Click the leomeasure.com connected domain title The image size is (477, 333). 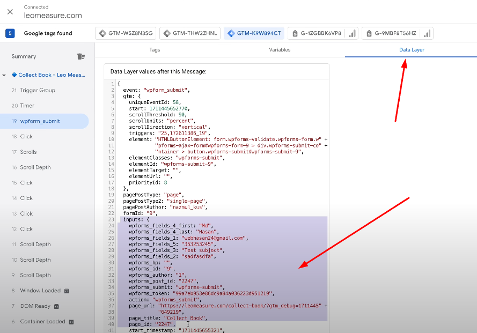pyautogui.click(x=53, y=16)
